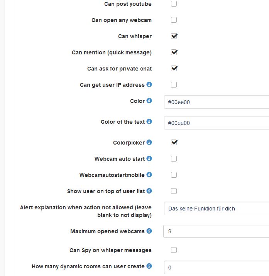Uncheck Can ask for private chat
Viewport: 269px width, 276px height.
click(174, 69)
